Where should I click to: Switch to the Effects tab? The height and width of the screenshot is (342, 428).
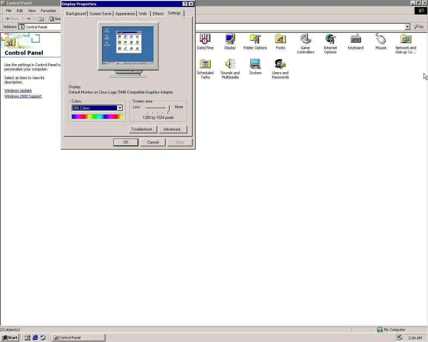click(x=158, y=14)
